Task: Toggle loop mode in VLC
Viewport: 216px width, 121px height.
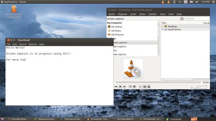Action: pyautogui.click(x=144, y=87)
